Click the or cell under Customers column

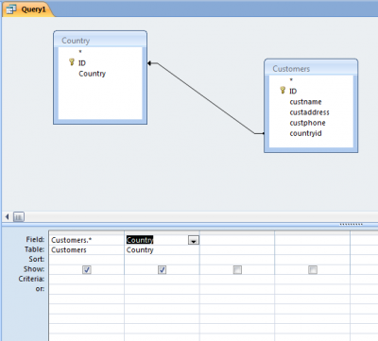point(87,289)
